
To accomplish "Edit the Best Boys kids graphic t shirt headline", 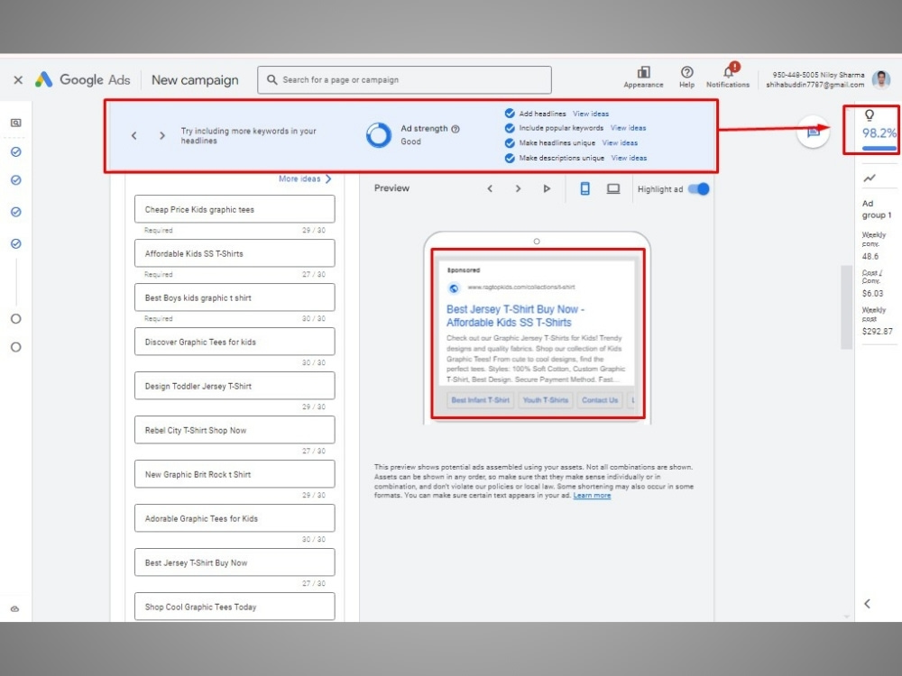I will click(x=235, y=297).
